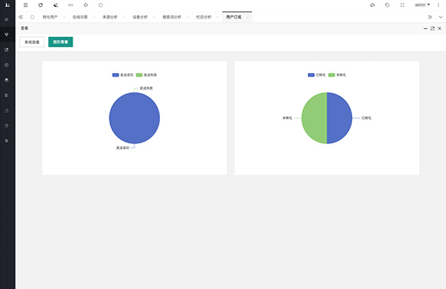The width and height of the screenshot is (446, 289).
Task: Switch to the 搜索词分析 tab
Action: [x=171, y=16]
